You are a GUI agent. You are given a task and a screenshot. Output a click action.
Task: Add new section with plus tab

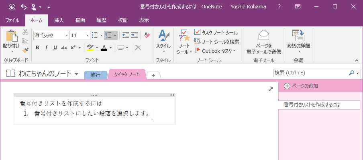coord(153,75)
